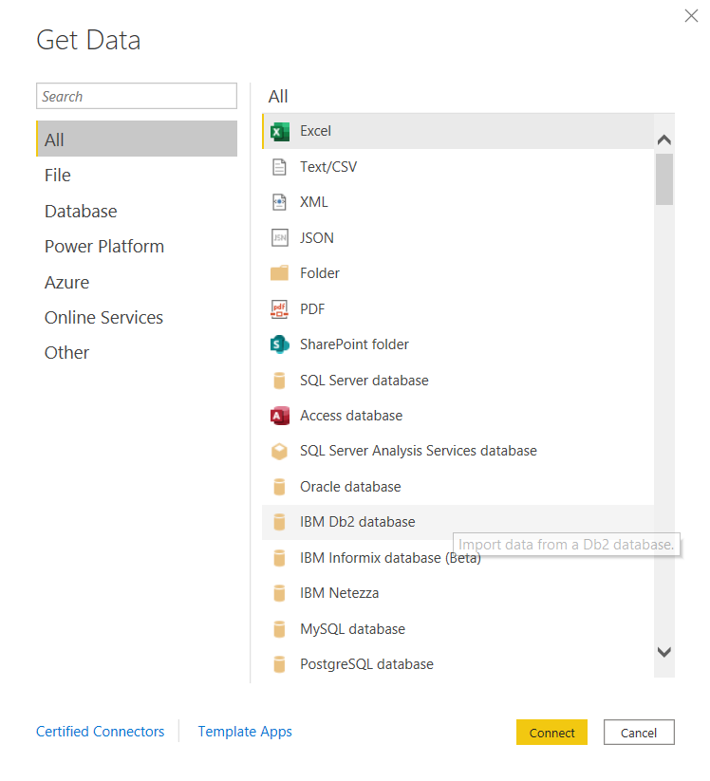Click the scrollbar up arrow
Viewport: 710px width, 781px height.
point(664,139)
